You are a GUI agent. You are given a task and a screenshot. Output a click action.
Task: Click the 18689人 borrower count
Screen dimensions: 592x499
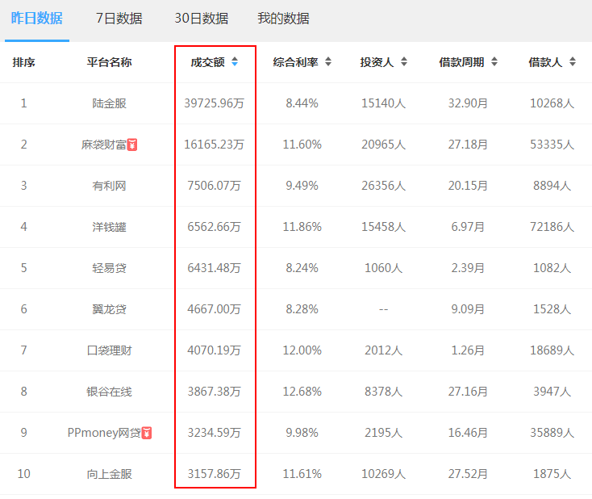[552, 350]
